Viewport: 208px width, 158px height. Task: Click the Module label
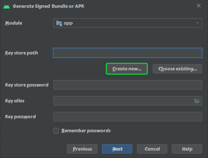pyautogui.click(x=14, y=23)
